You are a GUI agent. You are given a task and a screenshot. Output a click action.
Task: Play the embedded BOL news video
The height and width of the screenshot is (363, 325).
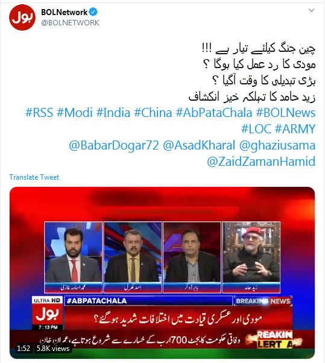162,273
